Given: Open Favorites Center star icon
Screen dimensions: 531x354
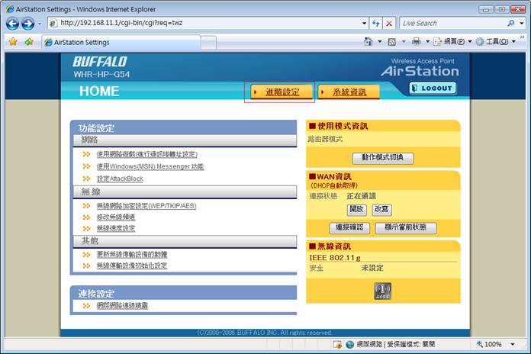Looking at the screenshot, I should [13, 42].
